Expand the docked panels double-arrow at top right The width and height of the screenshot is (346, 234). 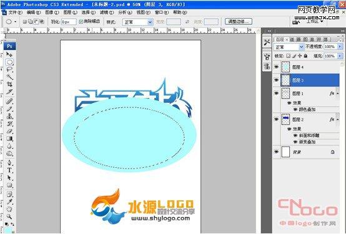coord(342,31)
